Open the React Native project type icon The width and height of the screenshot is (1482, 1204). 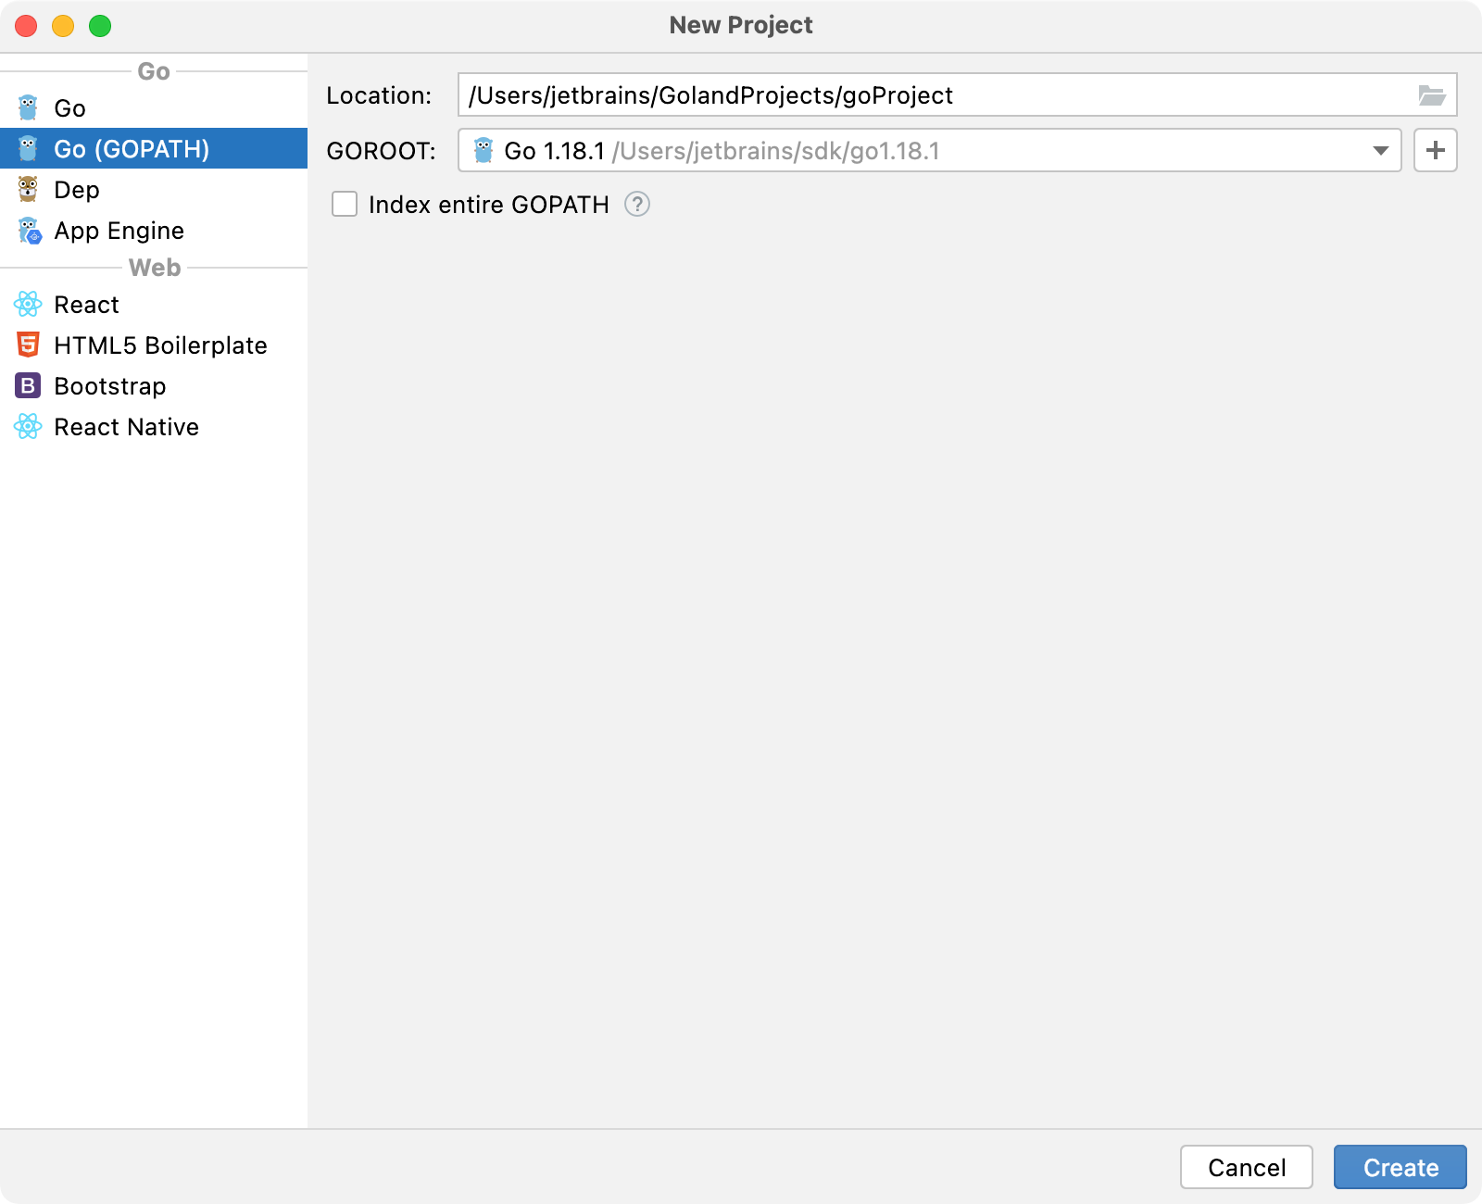click(x=29, y=427)
